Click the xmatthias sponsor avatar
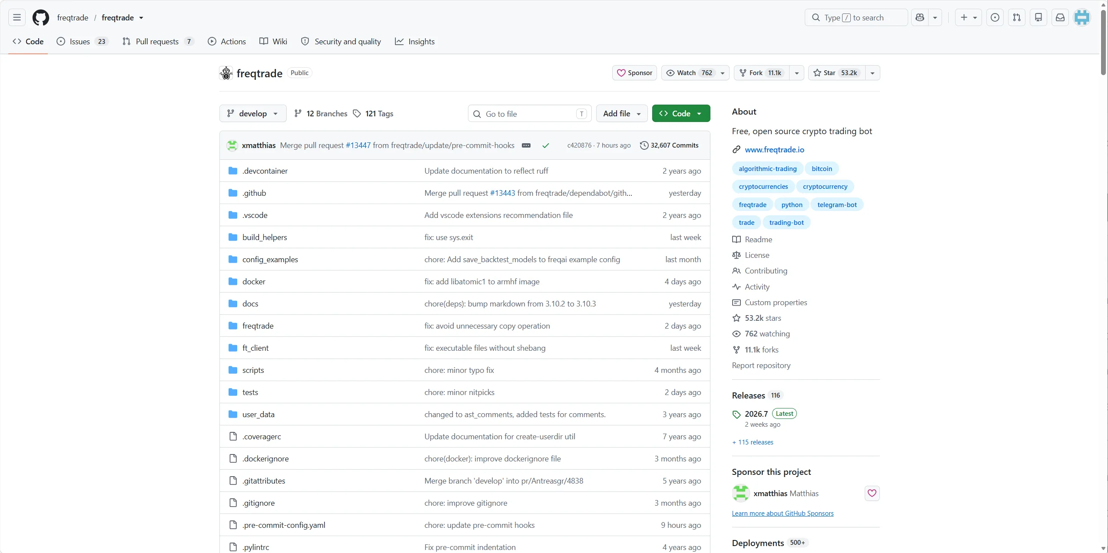This screenshot has width=1108, height=553. tap(740, 493)
